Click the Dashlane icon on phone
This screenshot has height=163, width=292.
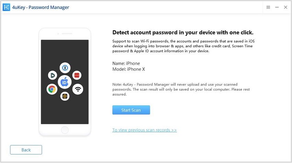pyautogui.click(x=53, y=75)
